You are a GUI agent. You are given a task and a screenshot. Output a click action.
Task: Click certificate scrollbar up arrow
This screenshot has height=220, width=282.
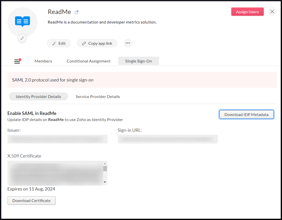click(x=105, y=164)
